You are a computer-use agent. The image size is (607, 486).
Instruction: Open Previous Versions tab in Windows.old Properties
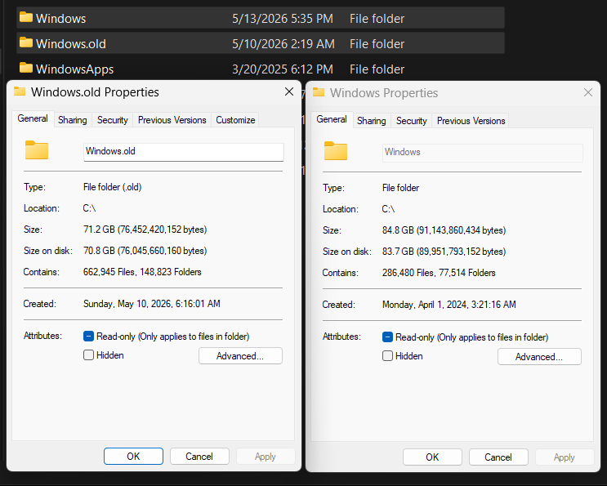pos(172,120)
